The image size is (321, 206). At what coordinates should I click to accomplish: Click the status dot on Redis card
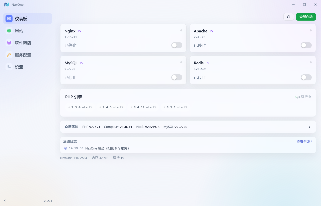click(x=311, y=62)
